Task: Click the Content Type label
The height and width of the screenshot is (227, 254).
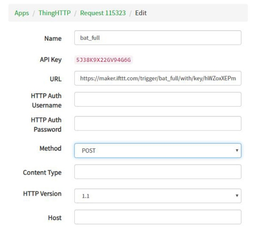Action: point(42,173)
